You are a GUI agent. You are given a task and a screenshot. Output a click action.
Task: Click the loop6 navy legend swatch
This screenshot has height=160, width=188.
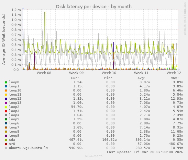coord(6,123)
